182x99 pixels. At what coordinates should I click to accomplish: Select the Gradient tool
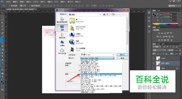coord(2,49)
